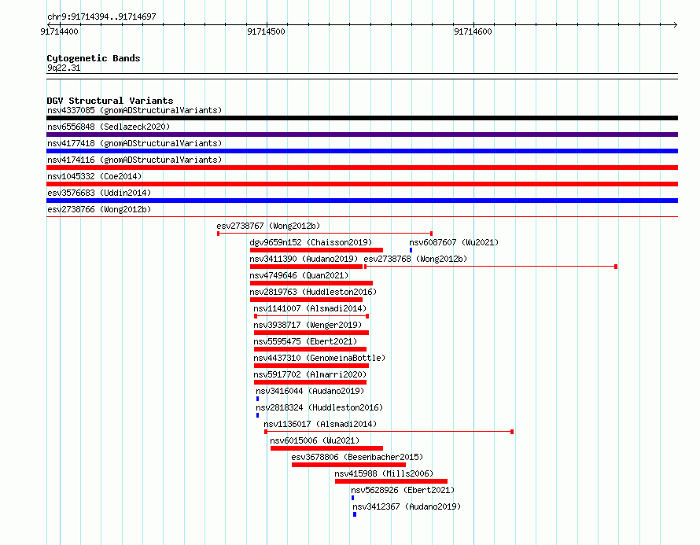Click the red bar under nsv6015006
Image resolution: width=700 pixels, height=545 pixels.
(x=326, y=448)
